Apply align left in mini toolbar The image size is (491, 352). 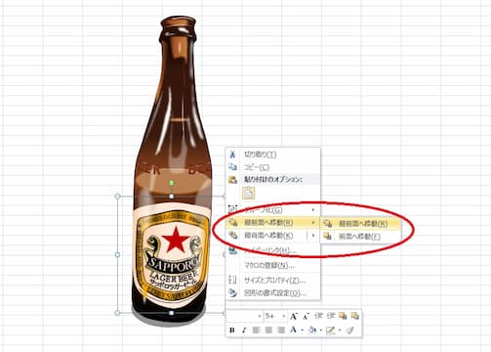click(257, 330)
